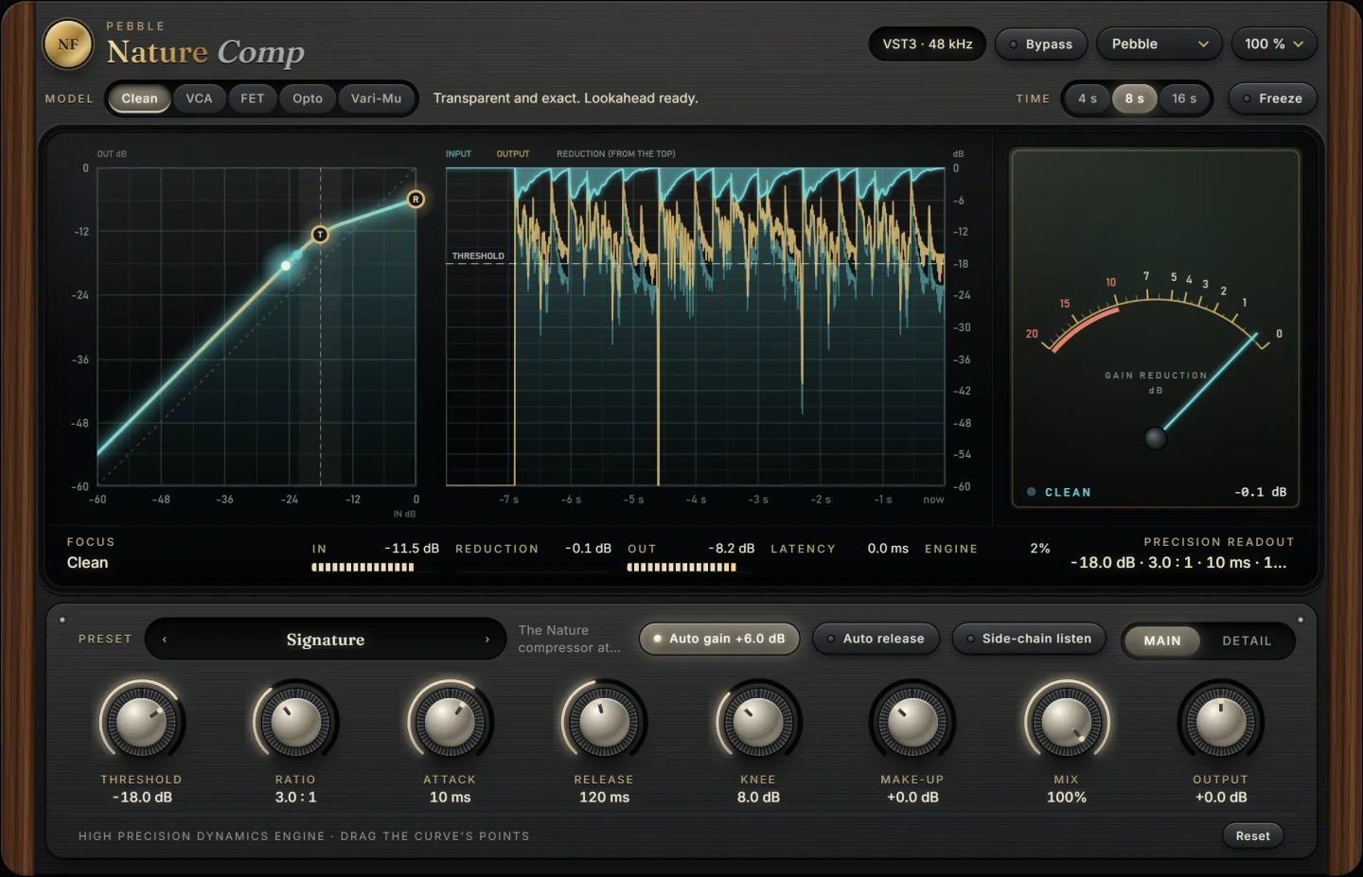1363x877 pixels.
Task: Click the Attack knob
Action: 450,723
